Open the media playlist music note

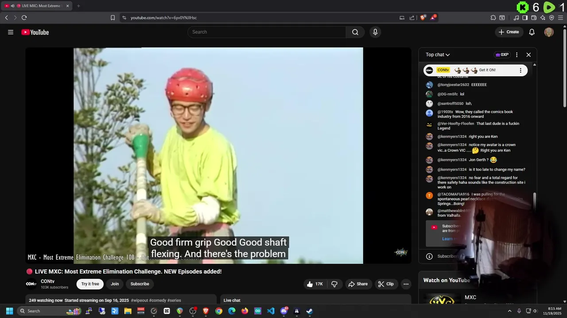point(516,18)
